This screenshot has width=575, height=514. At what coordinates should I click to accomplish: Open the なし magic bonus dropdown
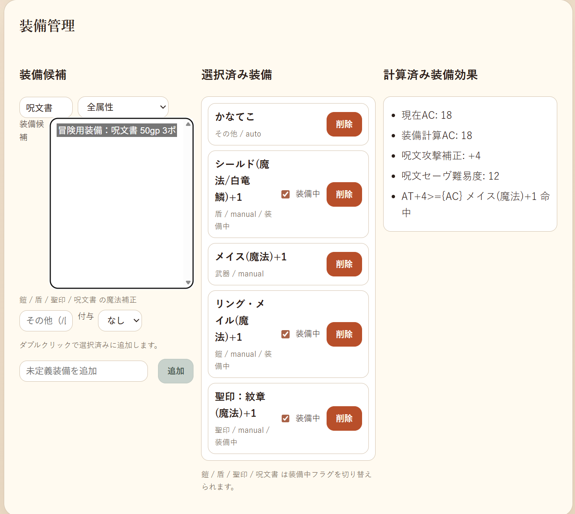tap(120, 321)
